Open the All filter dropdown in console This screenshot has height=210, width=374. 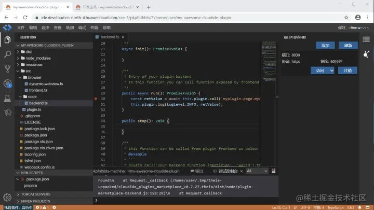257,171
